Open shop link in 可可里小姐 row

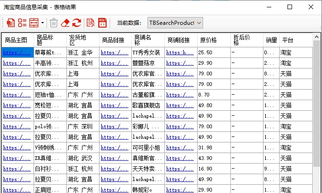(x=180, y=148)
